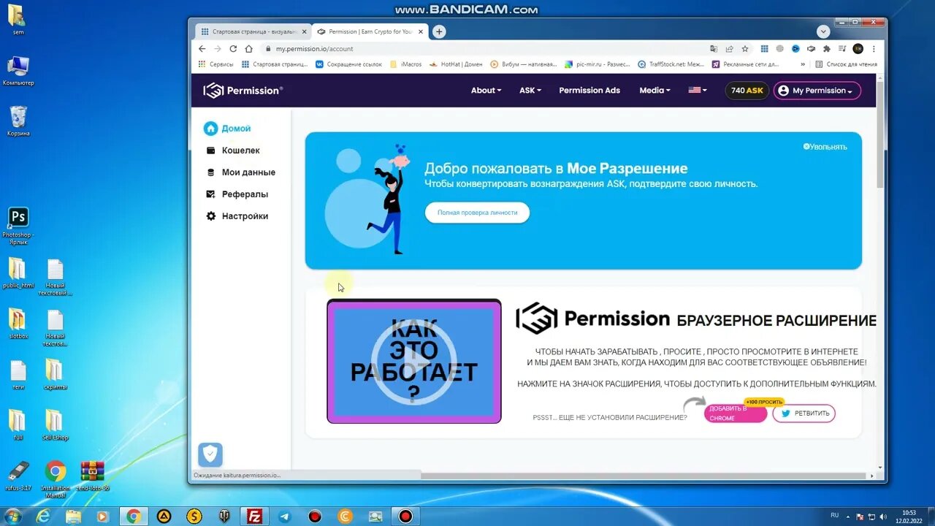Screen dimensions: 935x526
Task: Click RU language indicator in tray
Action: (x=834, y=516)
